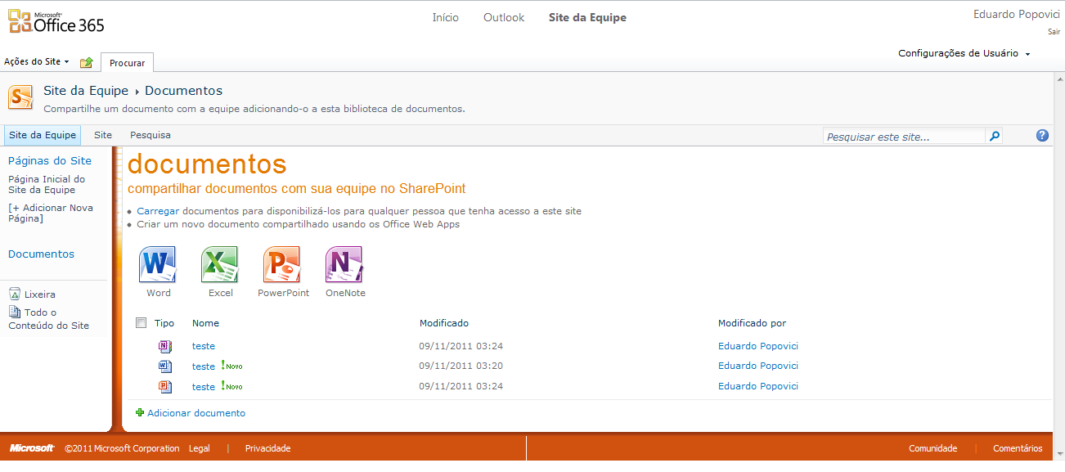Open the Privacidade footer link

267,448
